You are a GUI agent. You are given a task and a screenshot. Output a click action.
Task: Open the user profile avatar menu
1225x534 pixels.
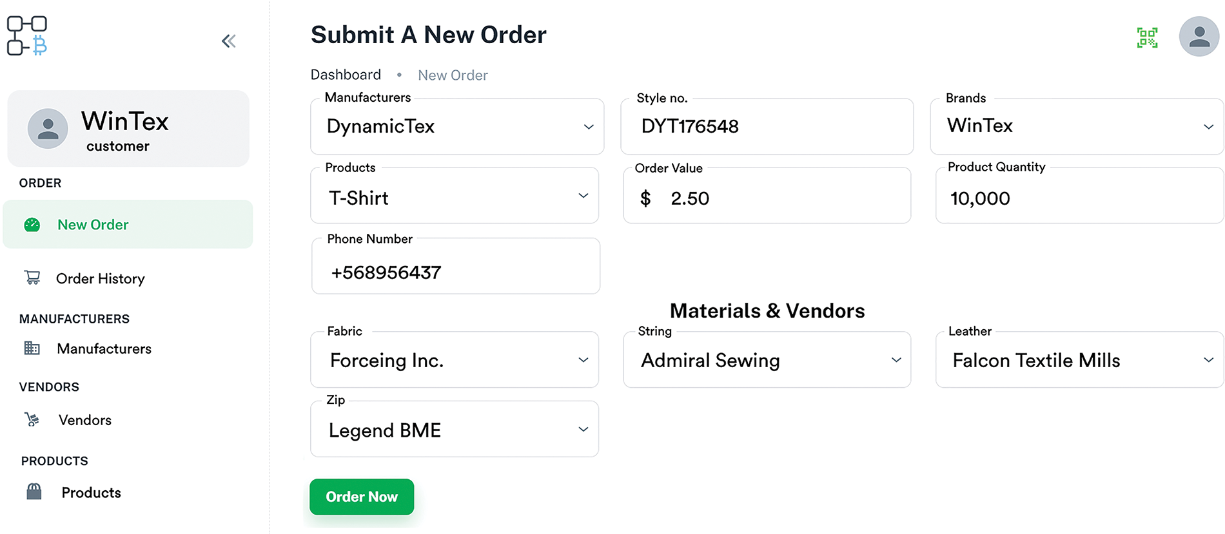click(x=1199, y=37)
